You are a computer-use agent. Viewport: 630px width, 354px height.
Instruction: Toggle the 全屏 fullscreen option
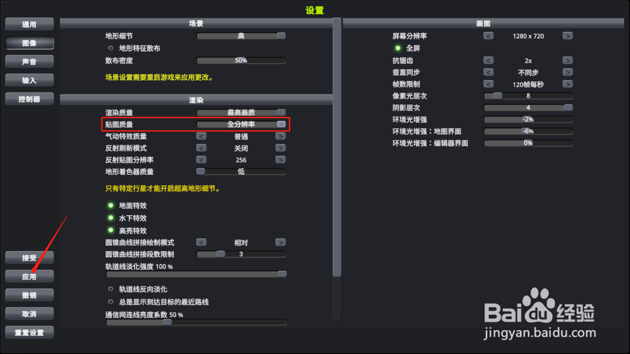pyautogui.click(x=398, y=48)
